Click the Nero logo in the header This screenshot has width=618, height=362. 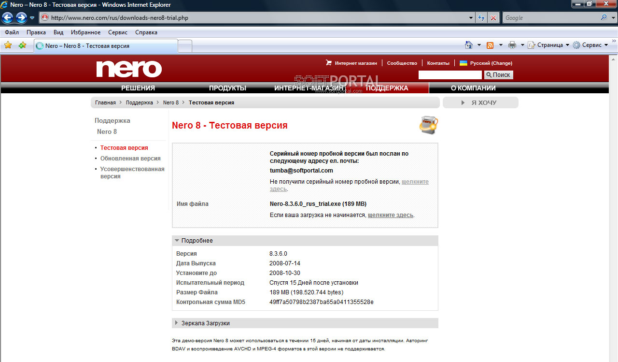[129, 69]
